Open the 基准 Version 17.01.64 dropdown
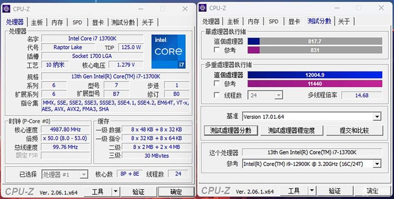This screenshot has height=199, width=394. 312,117
